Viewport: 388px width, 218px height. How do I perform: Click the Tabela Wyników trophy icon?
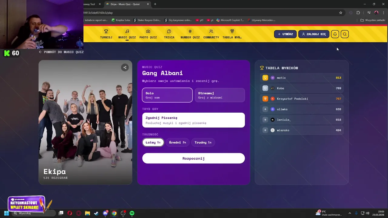(262, 68)
